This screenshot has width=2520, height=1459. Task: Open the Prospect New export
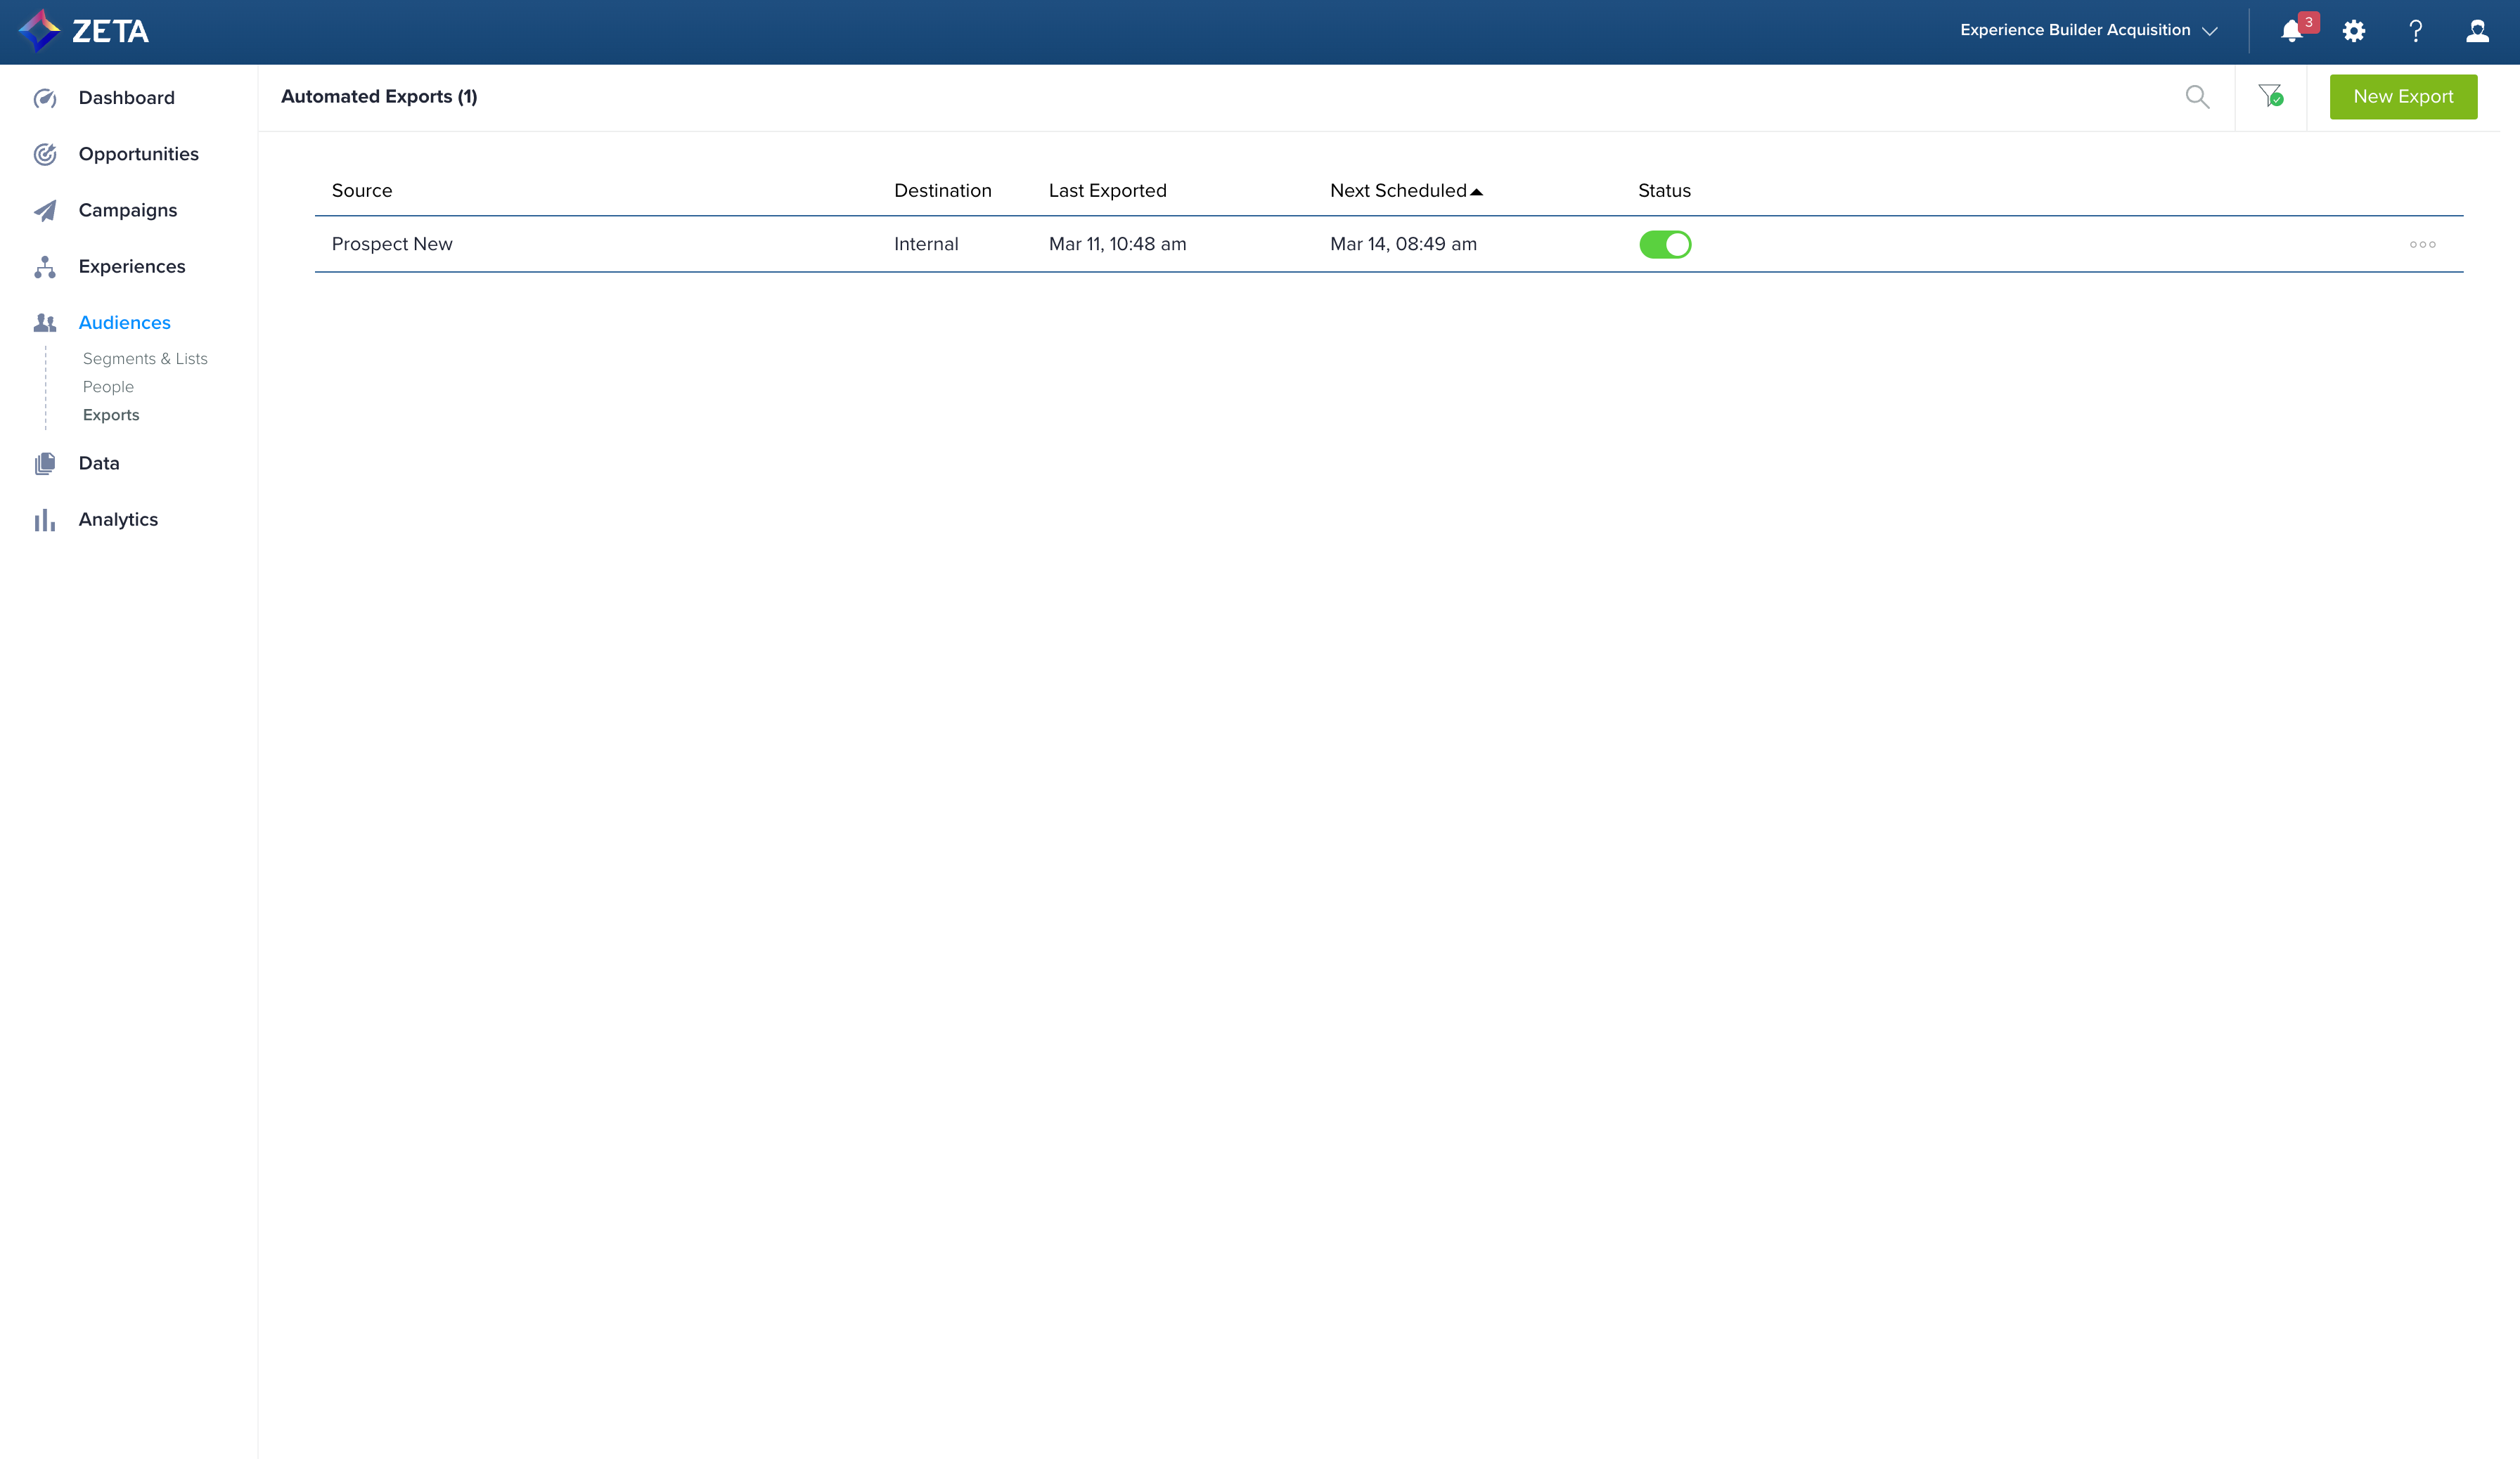pyautogui.click(x=392, y=245)
